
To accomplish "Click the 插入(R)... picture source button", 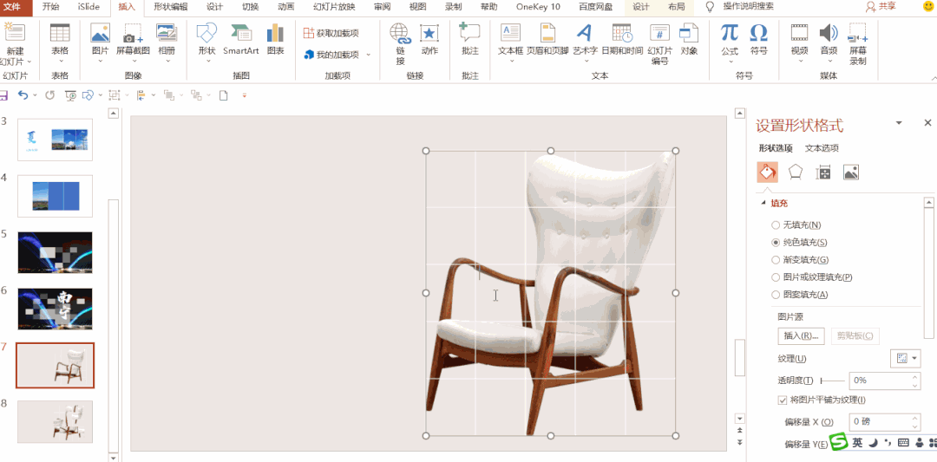I will [800, 335].
